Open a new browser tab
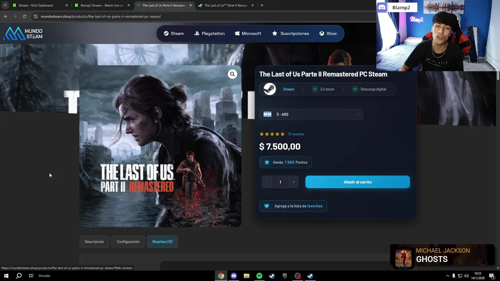Image resolution: width=500 pixels, height=281 pixels. click(x=262, y=5)
